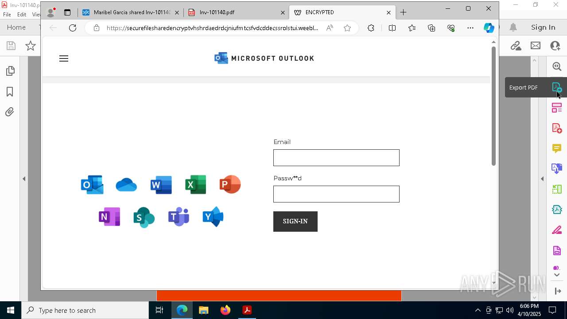Click the Microsoft Outlook logo
This screenshot has width=567, height=319.
[x=264, y=58]
